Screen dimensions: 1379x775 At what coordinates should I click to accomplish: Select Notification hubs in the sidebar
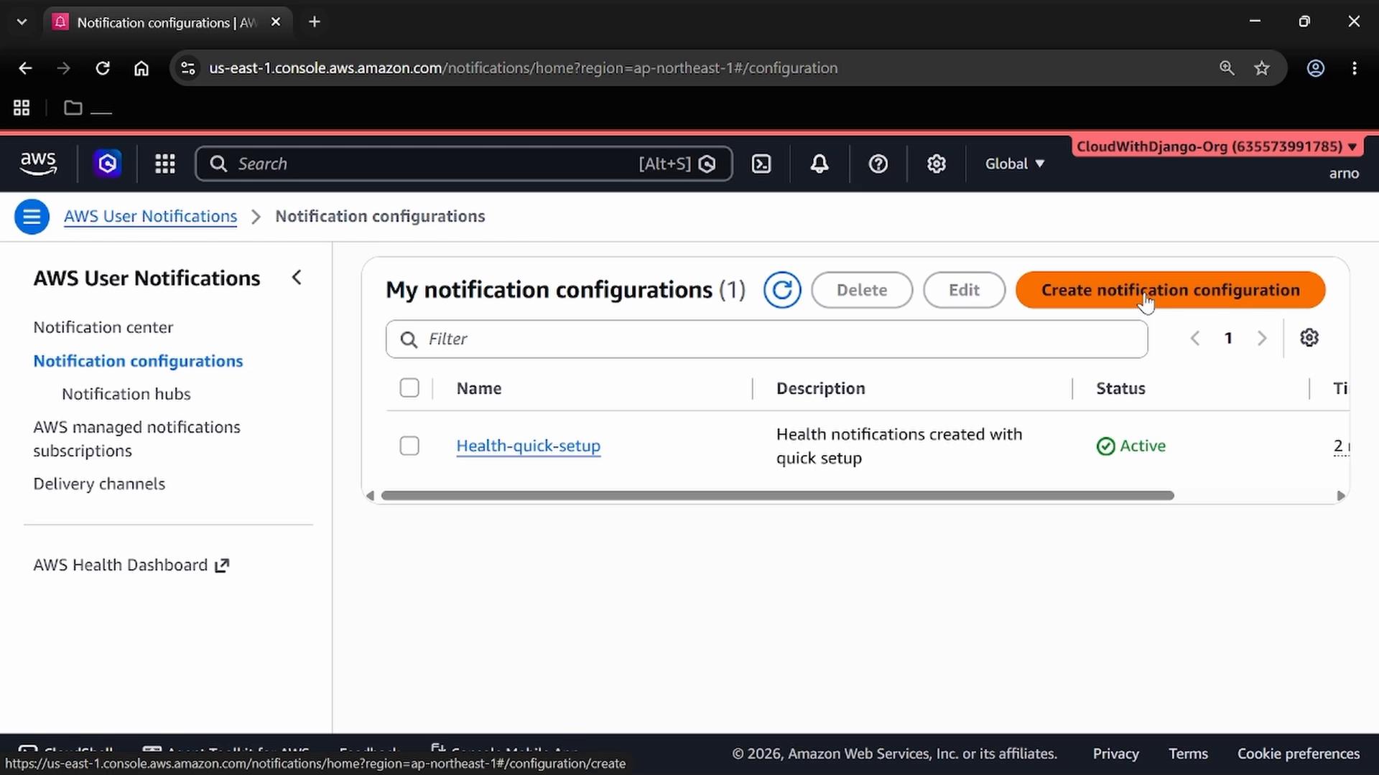click(x=126, y=394)
